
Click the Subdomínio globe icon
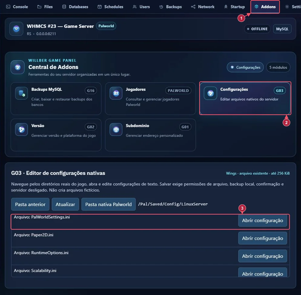pyautogui.click(x=116, y=130)
